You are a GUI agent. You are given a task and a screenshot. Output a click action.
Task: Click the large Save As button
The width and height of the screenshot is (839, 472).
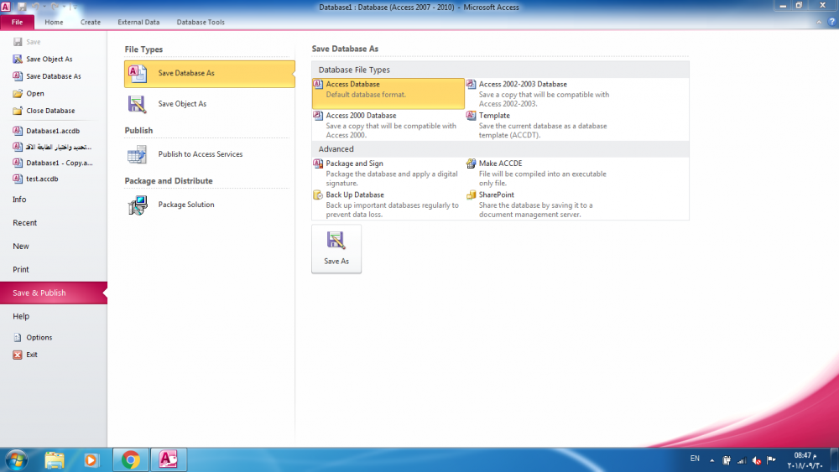click(336, 249)
